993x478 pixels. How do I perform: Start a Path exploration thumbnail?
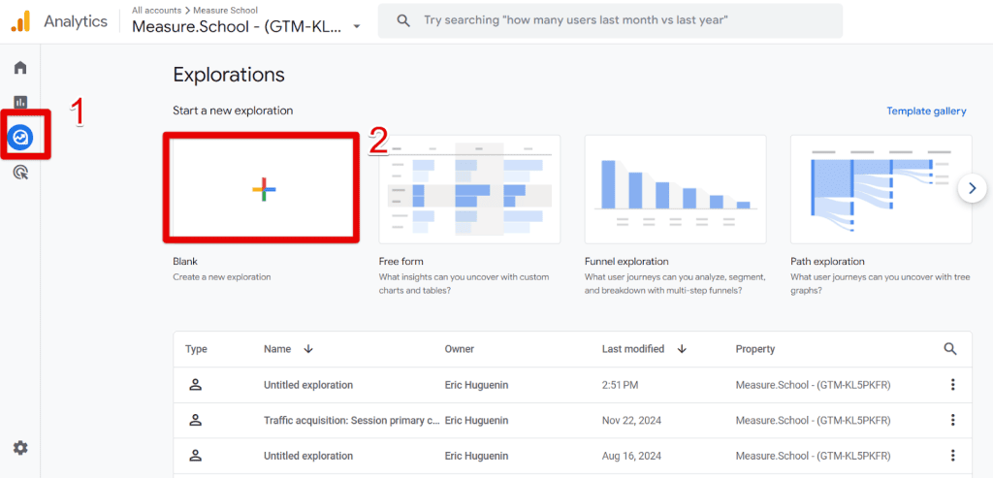(x=881, y=189)
